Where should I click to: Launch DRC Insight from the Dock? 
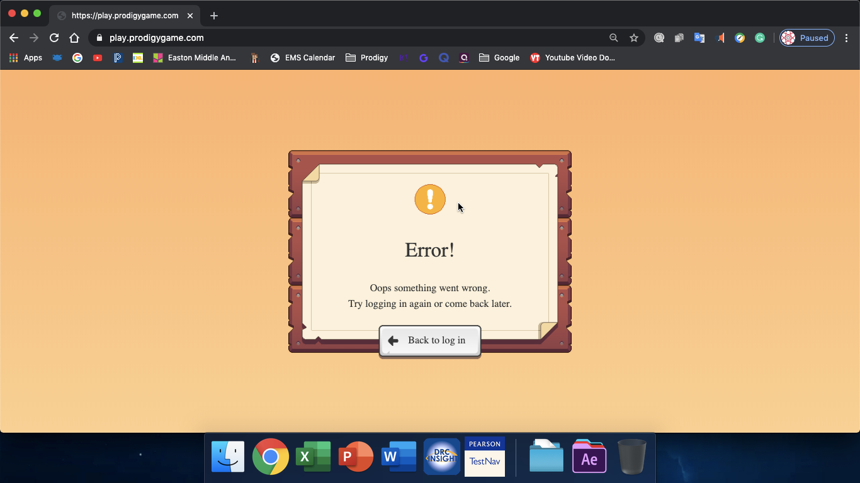441,456
